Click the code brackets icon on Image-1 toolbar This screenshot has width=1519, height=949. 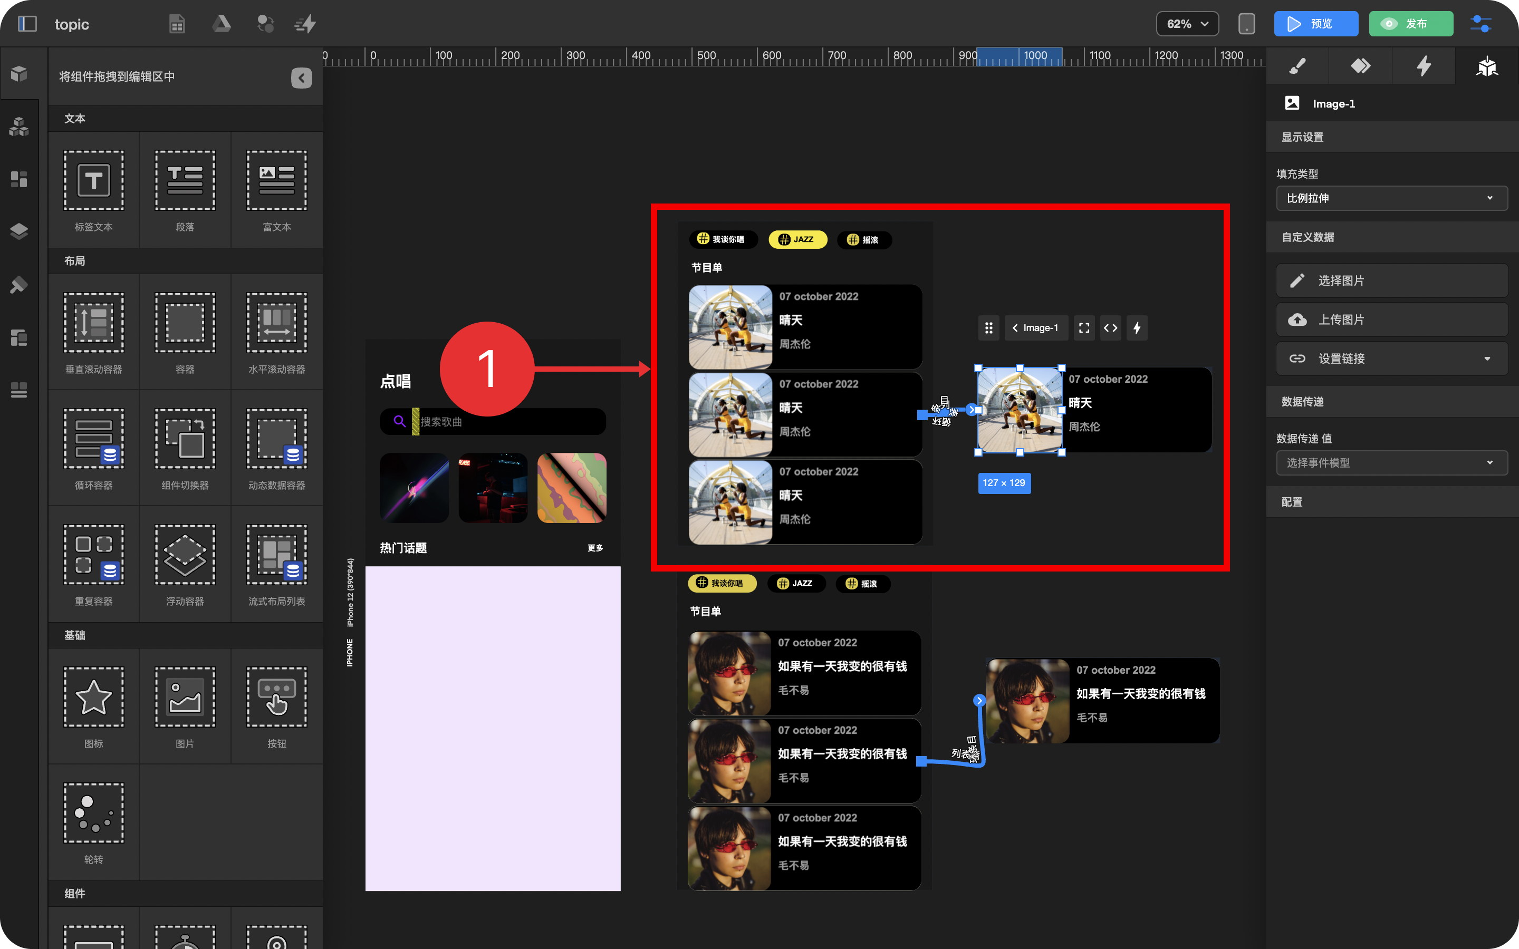coord(1110,327)
